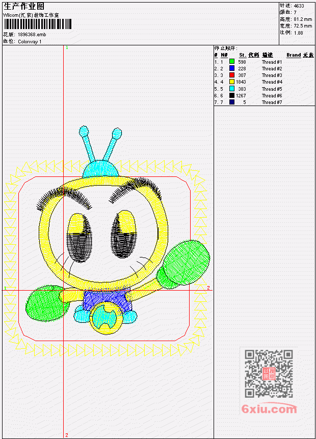Select the yellow swatch for Thread #4
Viewport: 316px width, 439px height.
coord(232,82)
